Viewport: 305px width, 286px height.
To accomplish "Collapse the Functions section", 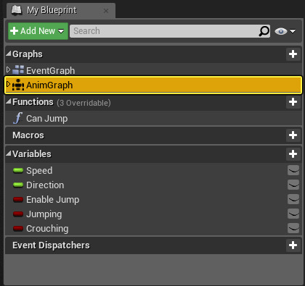I will pos(9,101).
